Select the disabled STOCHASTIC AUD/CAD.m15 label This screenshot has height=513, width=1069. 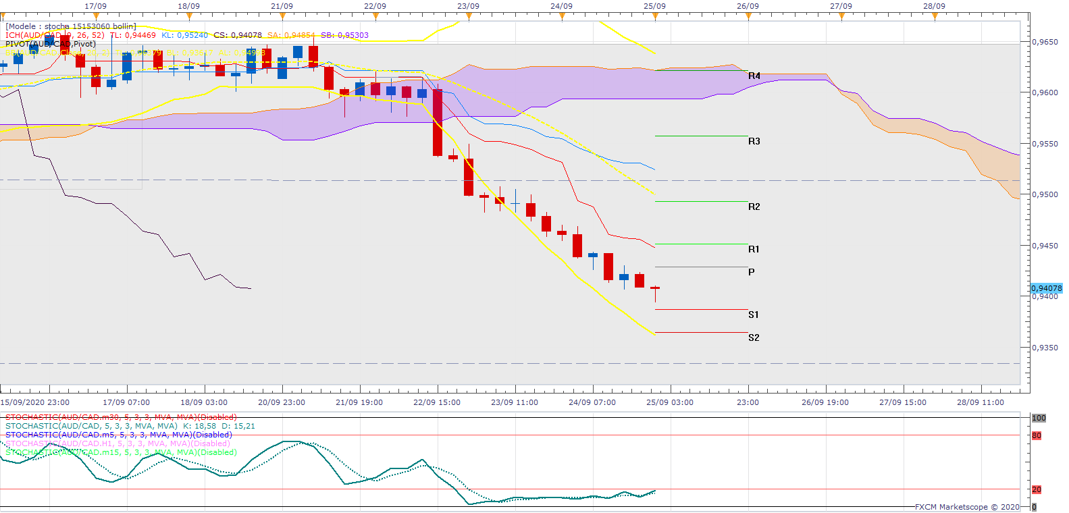point(121,452)
